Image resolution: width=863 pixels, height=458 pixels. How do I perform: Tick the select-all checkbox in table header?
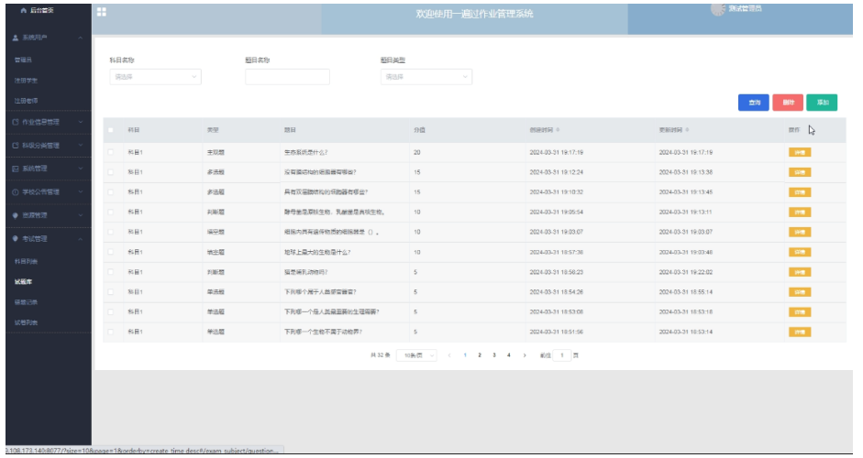click(x=111, y=130)
